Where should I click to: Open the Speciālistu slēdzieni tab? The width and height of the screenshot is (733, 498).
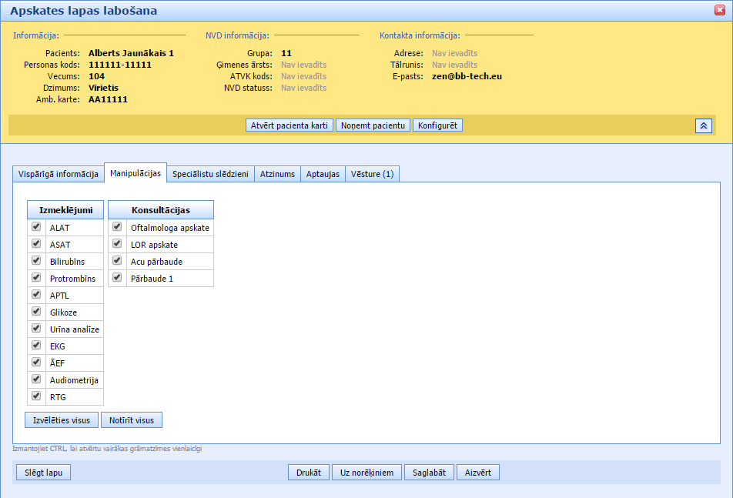(210, 174)
